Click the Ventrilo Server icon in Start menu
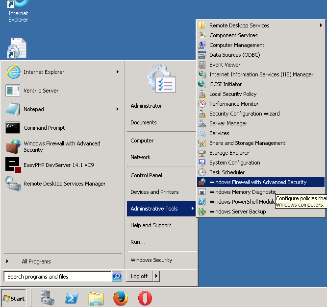Viewport: 327px width, 307px height. pos(13,91)
